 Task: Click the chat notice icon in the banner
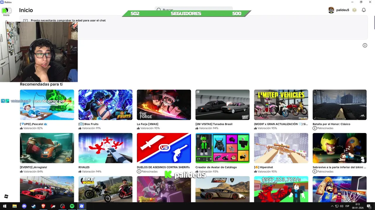[x=25, y=21]
